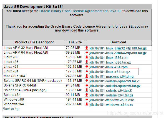Click the 69.89 MB file size
This screenshot has width=166, height=118.
coord(73,53)
